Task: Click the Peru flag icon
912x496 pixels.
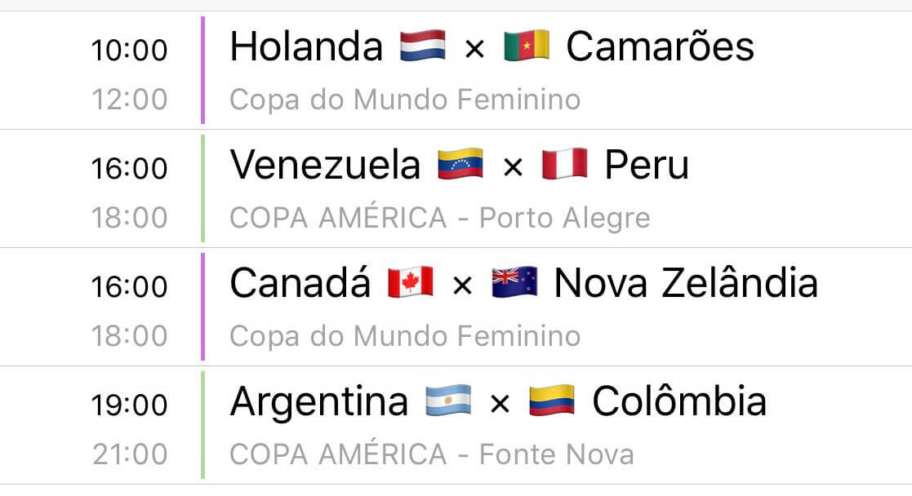Action: click(564, 165)
